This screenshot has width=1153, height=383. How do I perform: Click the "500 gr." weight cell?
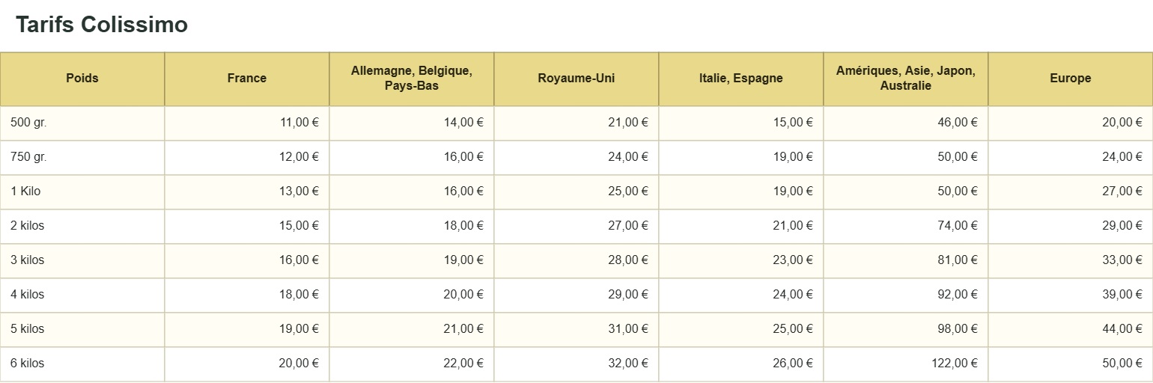[x=82, y=123]
